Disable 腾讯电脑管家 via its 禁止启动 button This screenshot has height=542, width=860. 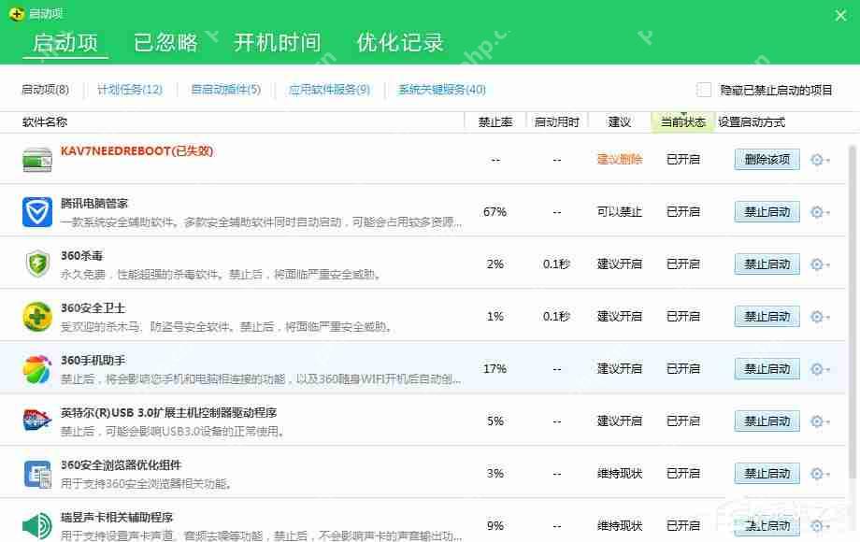767,211
